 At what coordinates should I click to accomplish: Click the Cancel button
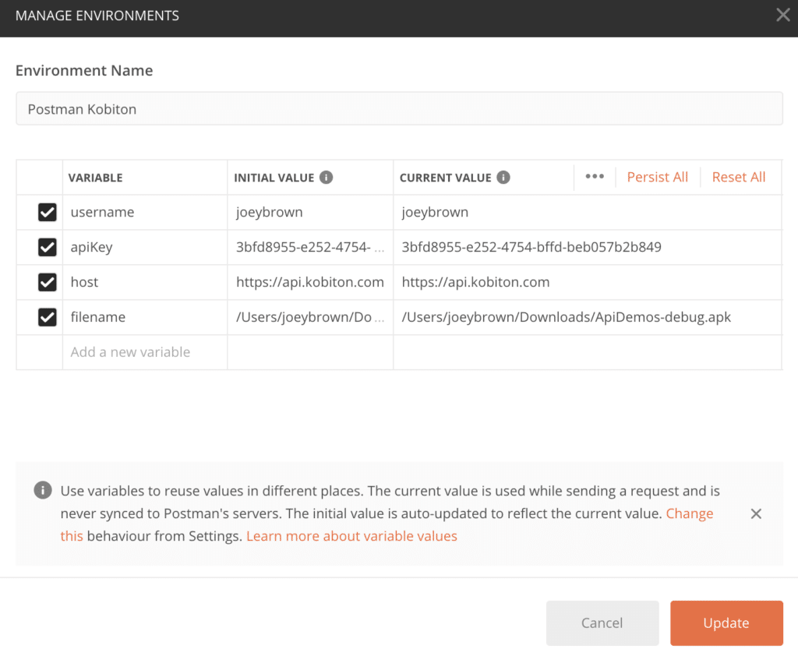[x=602, y=623]
